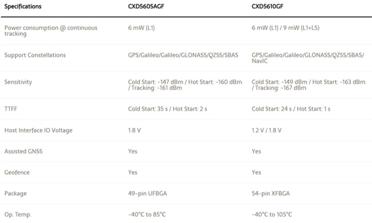Click the 6 mW (L1) value
Image resolution: width=372 pixels, height=223 pixels.
coord(141,28)
